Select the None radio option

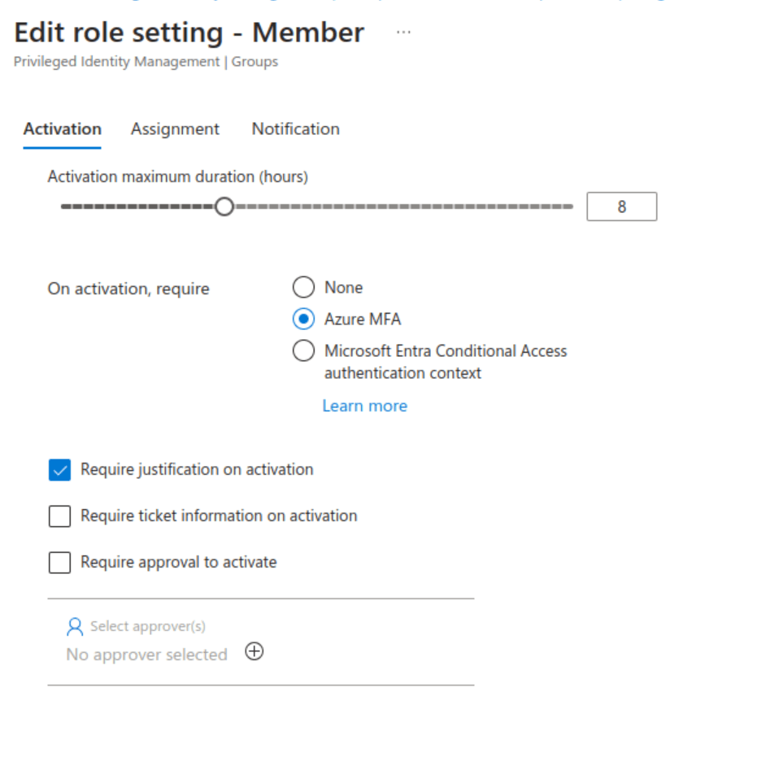pyautogui.click(x=303, y=288)
